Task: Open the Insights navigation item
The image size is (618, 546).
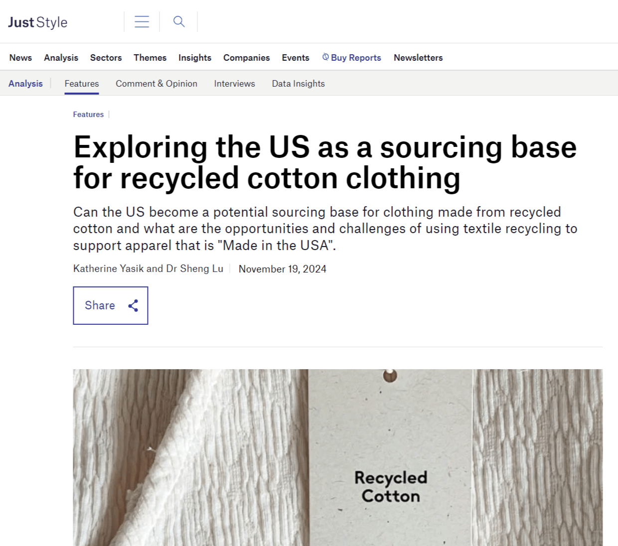Action: (195, 58)
